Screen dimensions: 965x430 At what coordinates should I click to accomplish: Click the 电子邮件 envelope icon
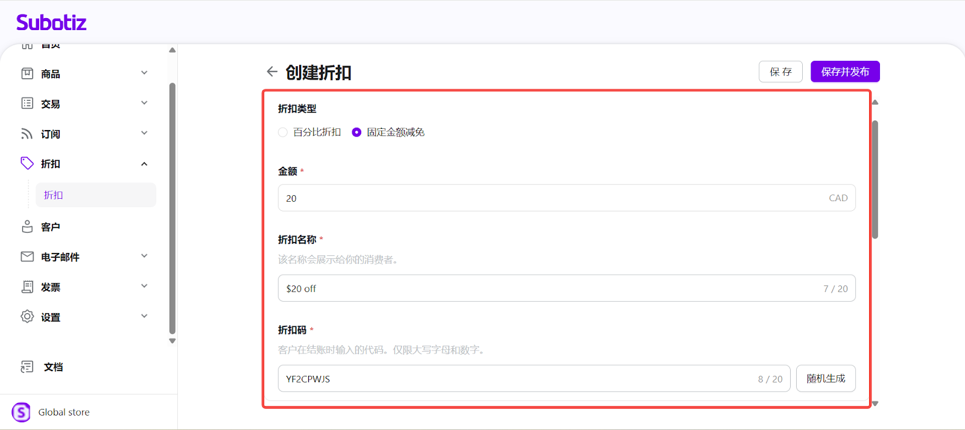pos(27,257)
